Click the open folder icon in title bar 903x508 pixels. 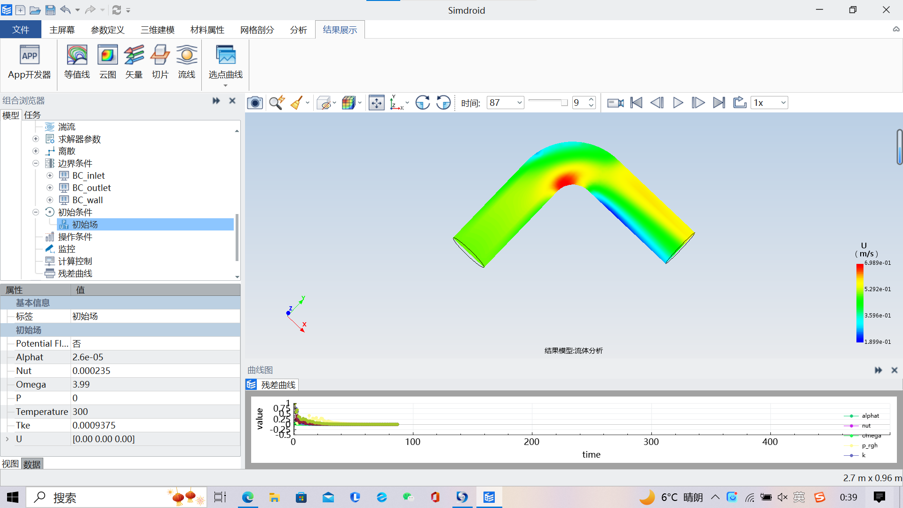coord(35,10)
